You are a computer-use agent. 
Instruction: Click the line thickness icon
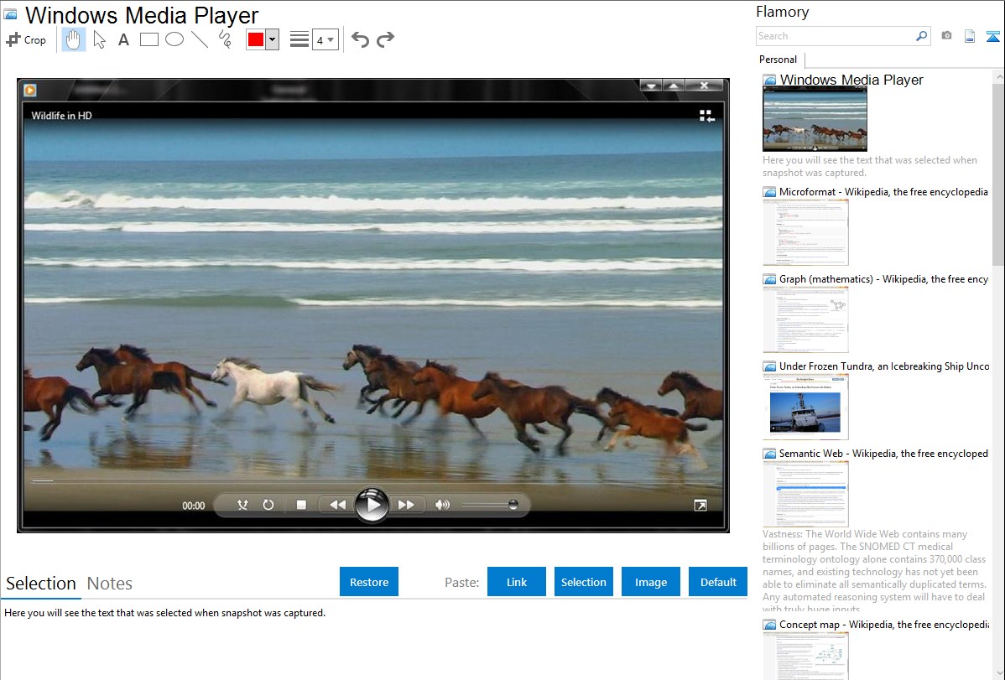[x=299, y=39]
